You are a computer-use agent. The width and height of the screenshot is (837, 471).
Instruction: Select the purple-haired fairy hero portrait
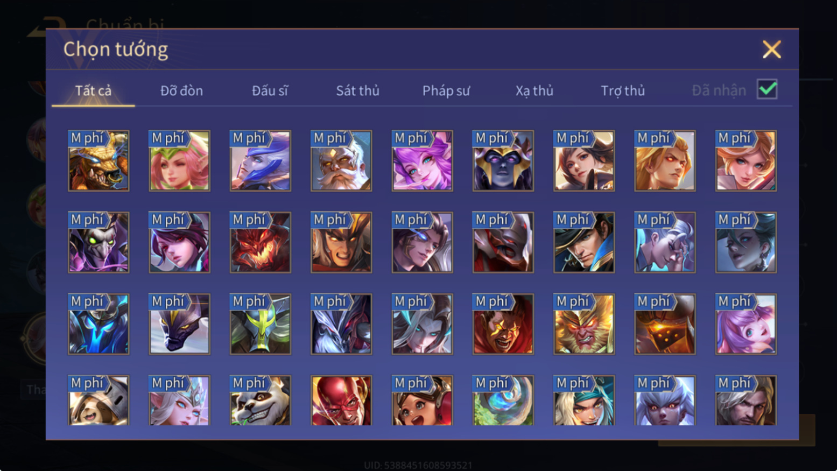coord(422,160)
